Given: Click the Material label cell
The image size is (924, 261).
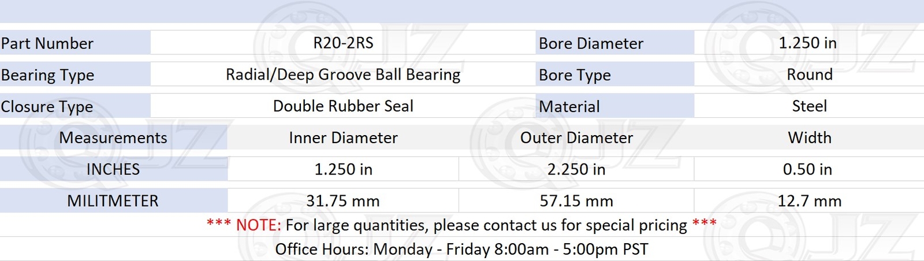Looking at the screenshot, I should pos(614,106).
